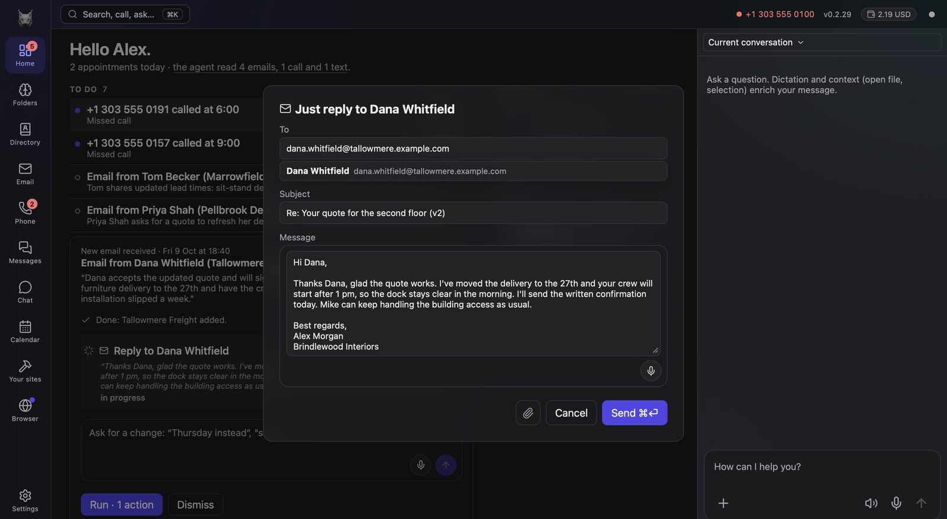Focus the Search, call, ask bar
This screenshot has height=519, width=947.
(125, 14)
